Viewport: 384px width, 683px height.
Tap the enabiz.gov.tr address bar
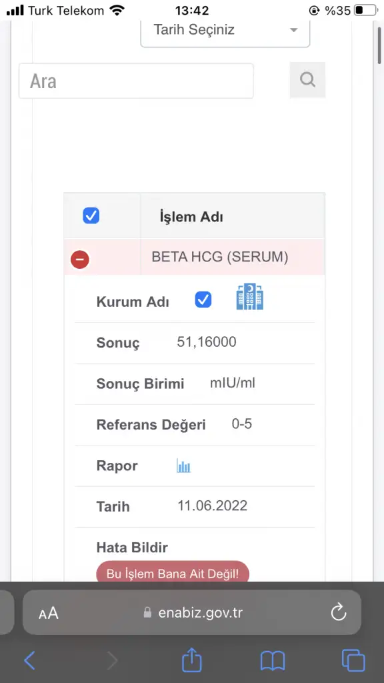coord(192,612)
